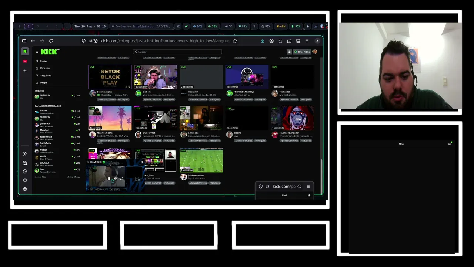The height and width of the screenshot is (267, 474).
Task: Click Português tag under Thallesdok
Action: coord(306,100)
